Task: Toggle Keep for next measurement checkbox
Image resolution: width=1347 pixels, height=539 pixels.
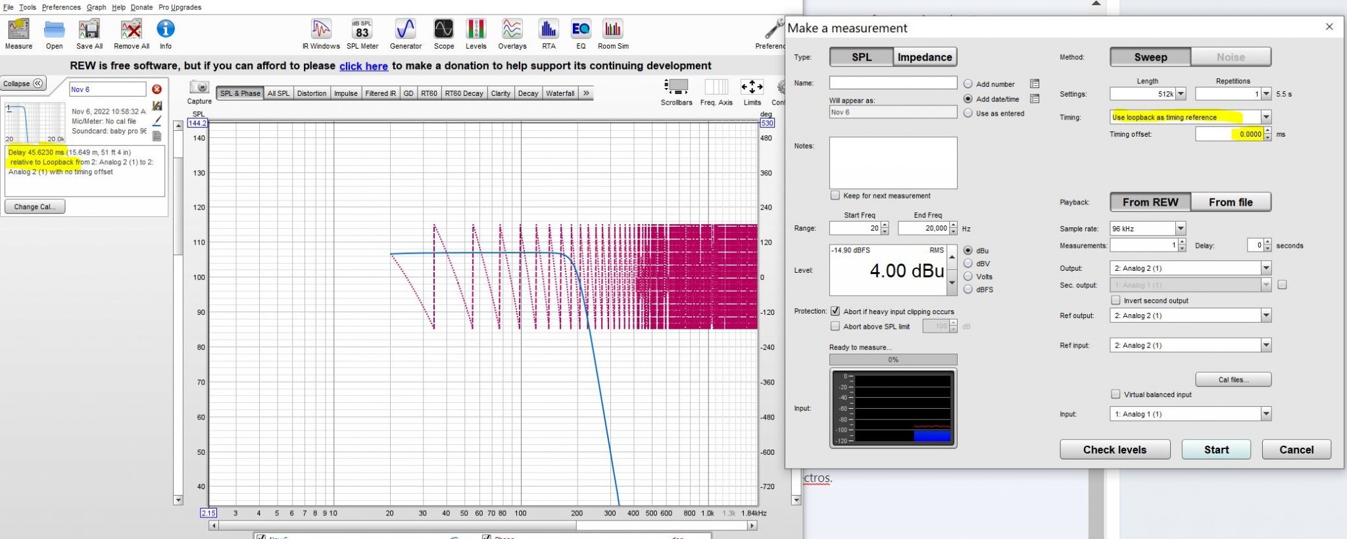Action: pyautogui.click(x=835, y=195)
